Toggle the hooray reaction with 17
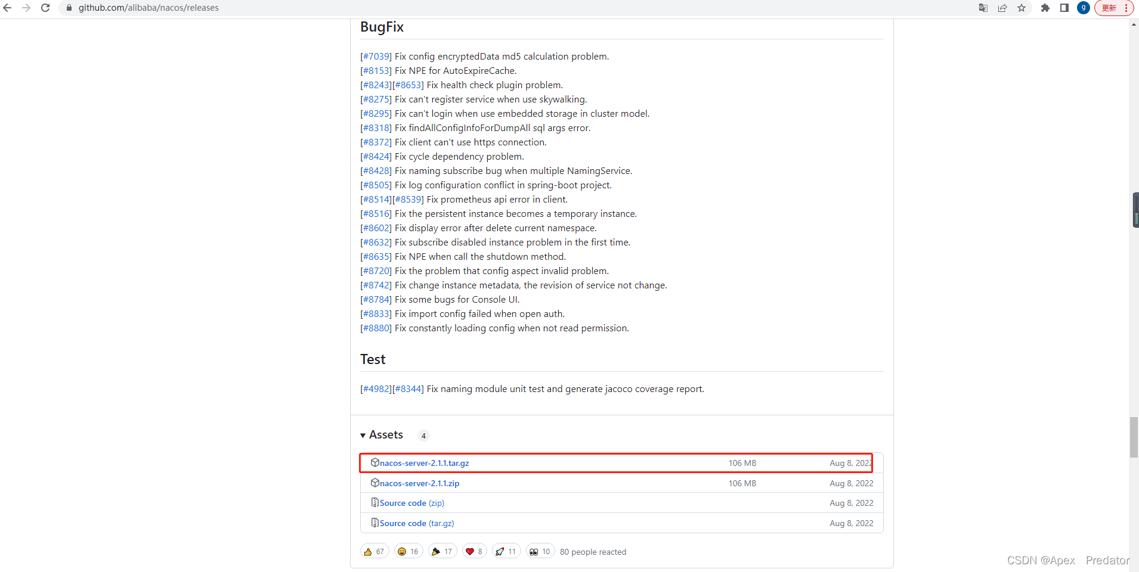Viewport: 1139px width, 572px height. (x=442, y=552)
